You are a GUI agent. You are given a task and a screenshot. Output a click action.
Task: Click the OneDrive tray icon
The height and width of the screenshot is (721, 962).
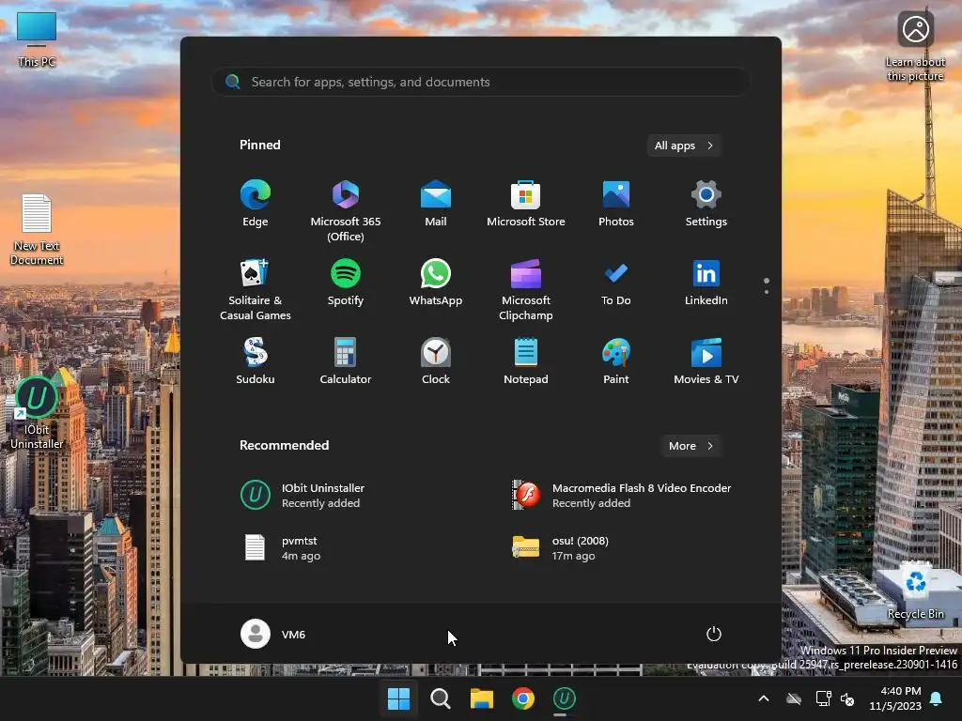794,698
